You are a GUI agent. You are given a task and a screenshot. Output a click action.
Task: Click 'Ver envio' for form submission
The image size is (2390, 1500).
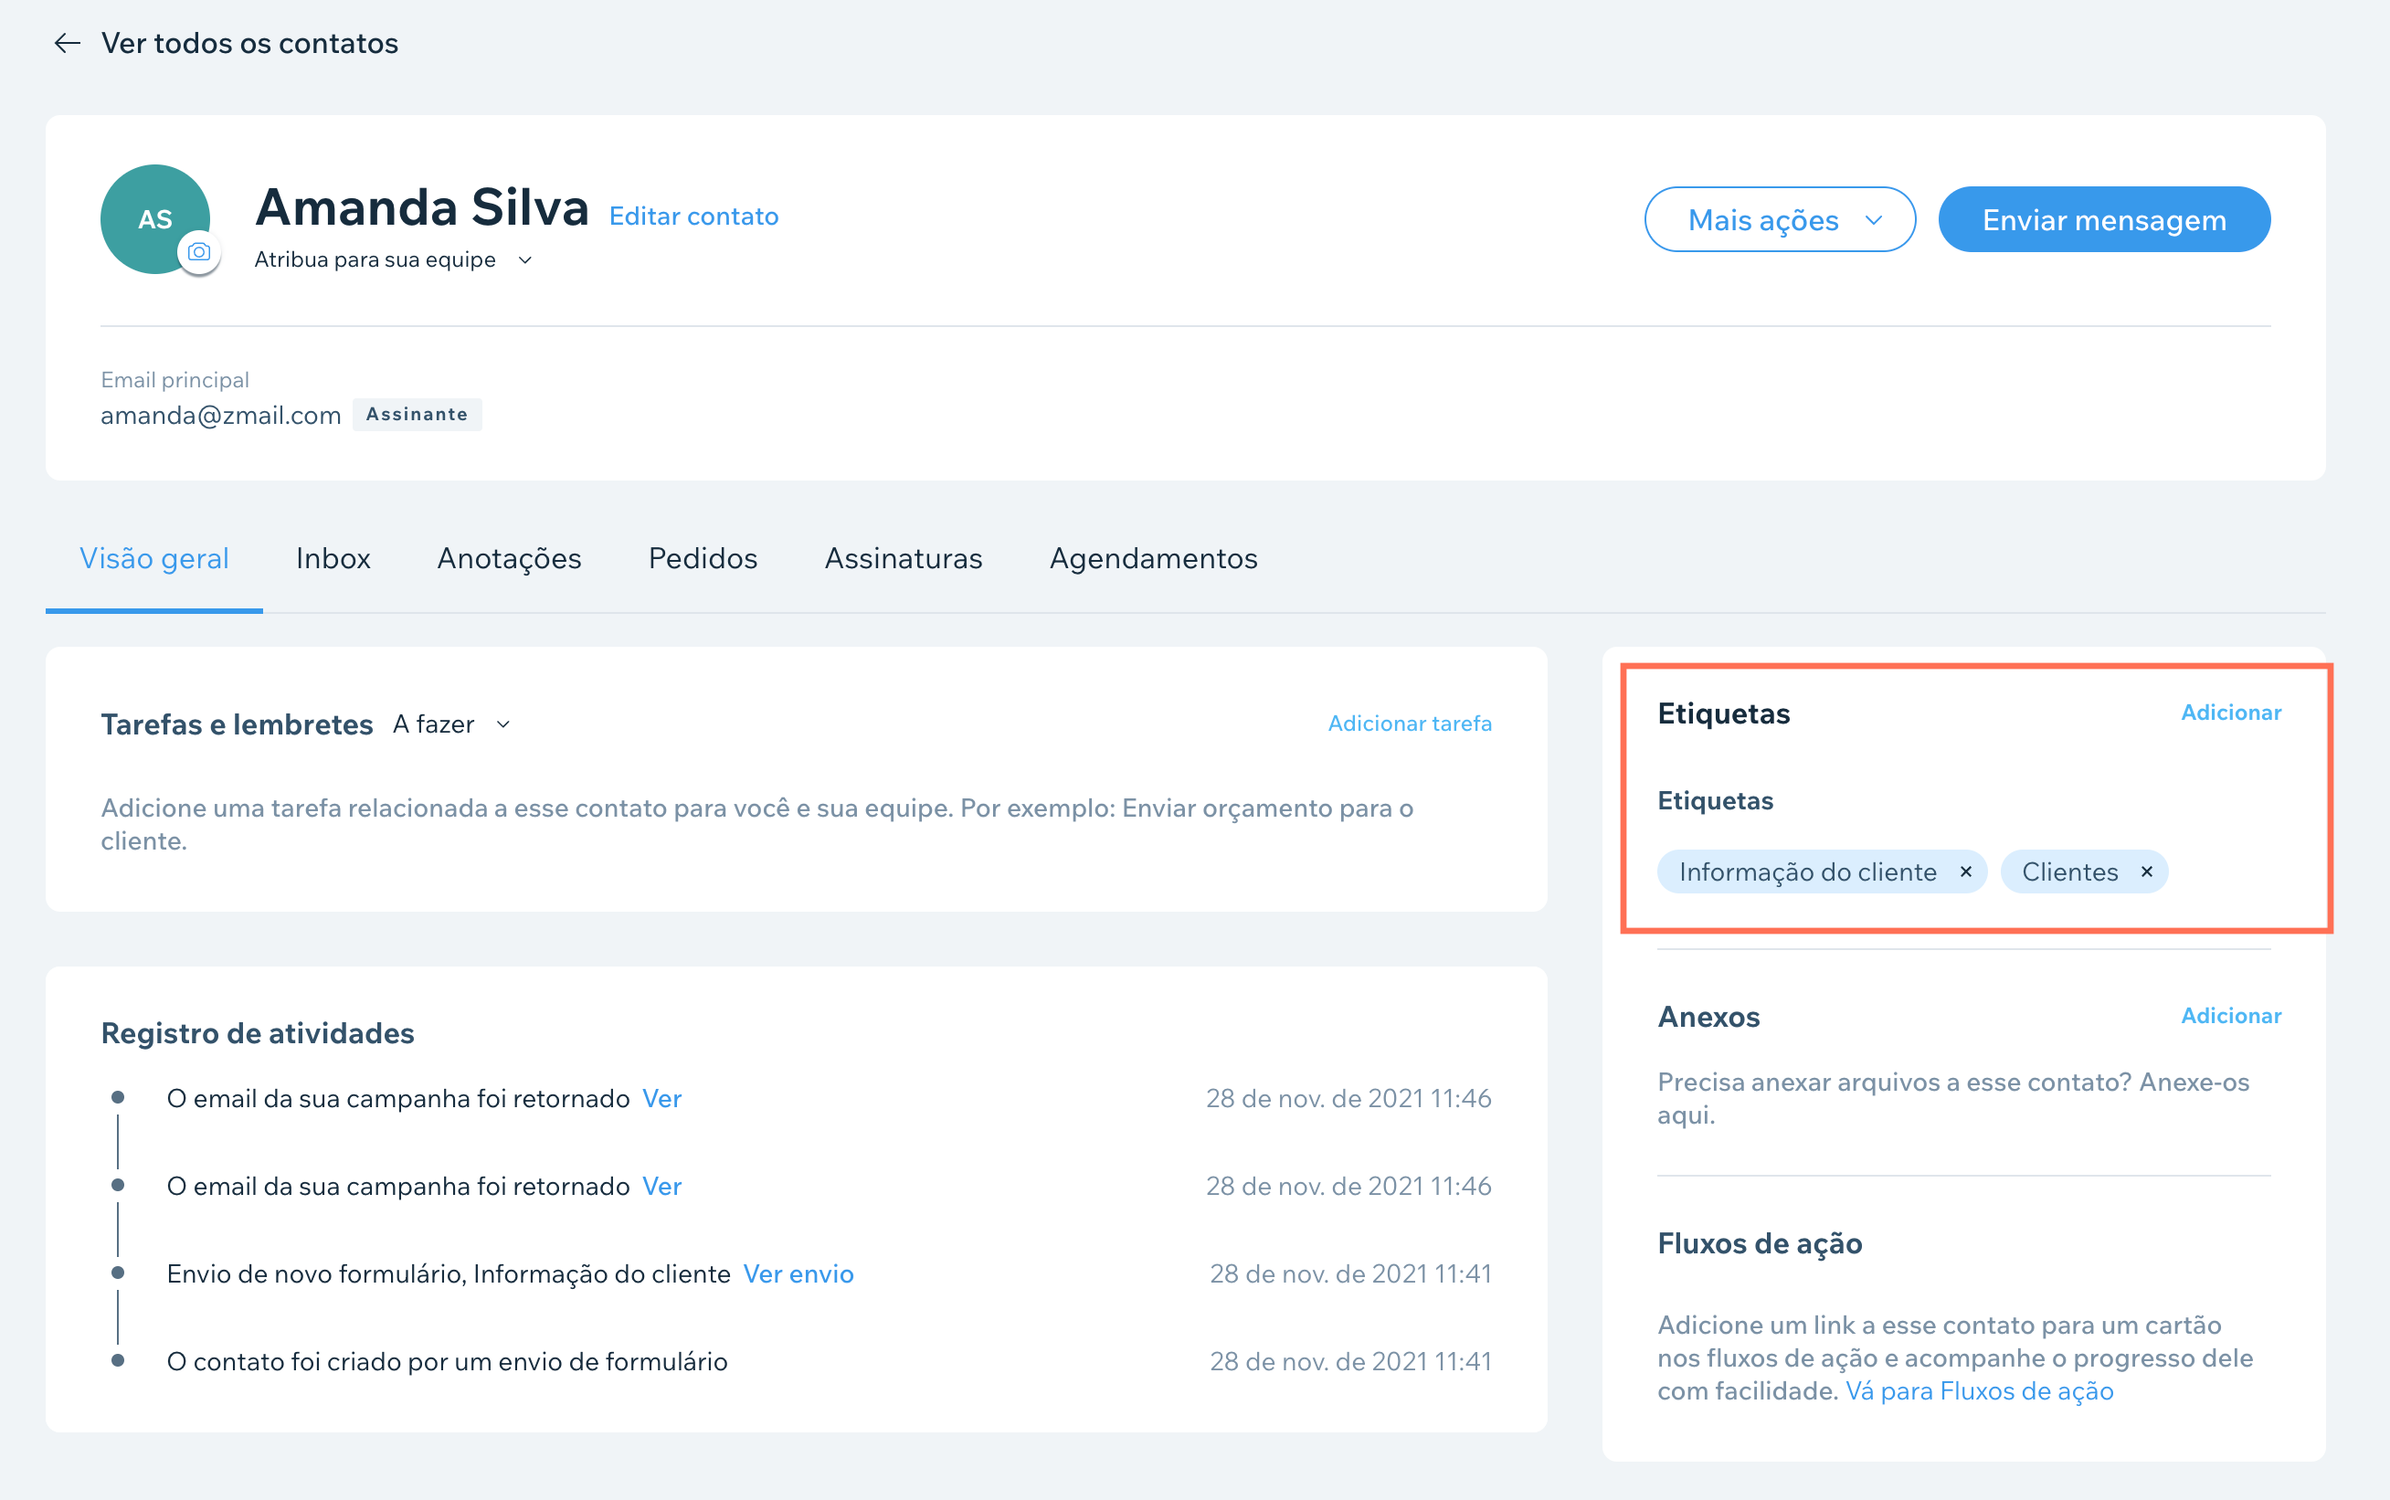[x=798, y=1273]
